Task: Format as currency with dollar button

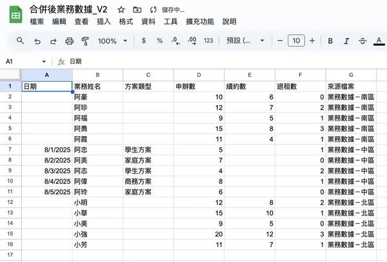Action: [x=143, y=41]
